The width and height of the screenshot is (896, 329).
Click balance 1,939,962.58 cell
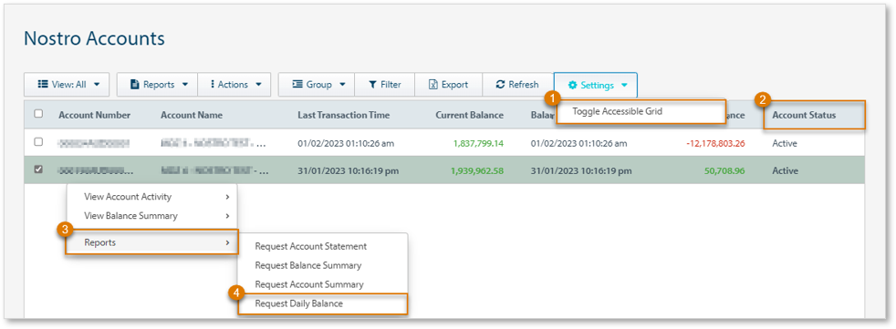[x=477, y=170]
